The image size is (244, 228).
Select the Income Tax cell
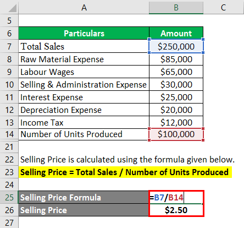coord(84,122)
